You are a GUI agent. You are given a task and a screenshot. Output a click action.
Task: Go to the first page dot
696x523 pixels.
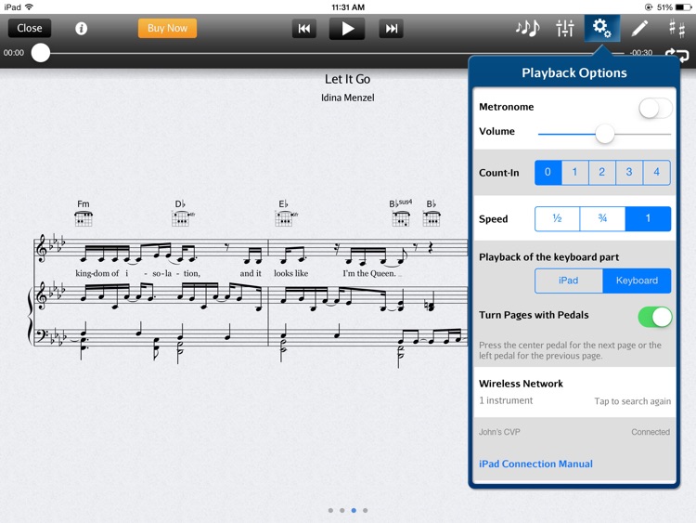point(330,510)
